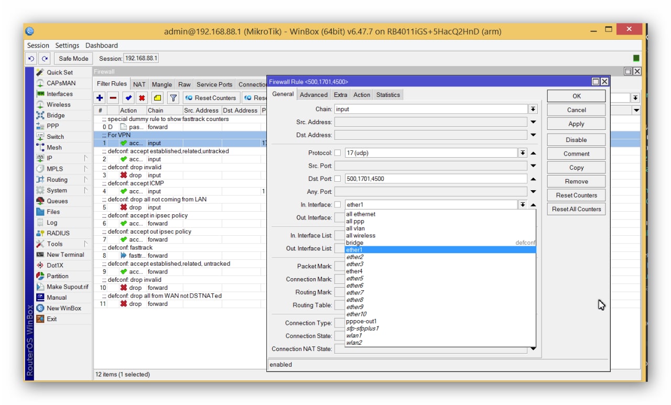The height and width of the screenshot is (405, 671).
Task: Select all ethernet in interface list
Action: 440,214
